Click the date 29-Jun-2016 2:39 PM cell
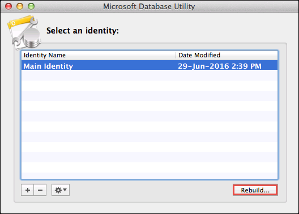The height and width of the screenshot is (214, 299). pyautogui.click(x=220, y=66)
